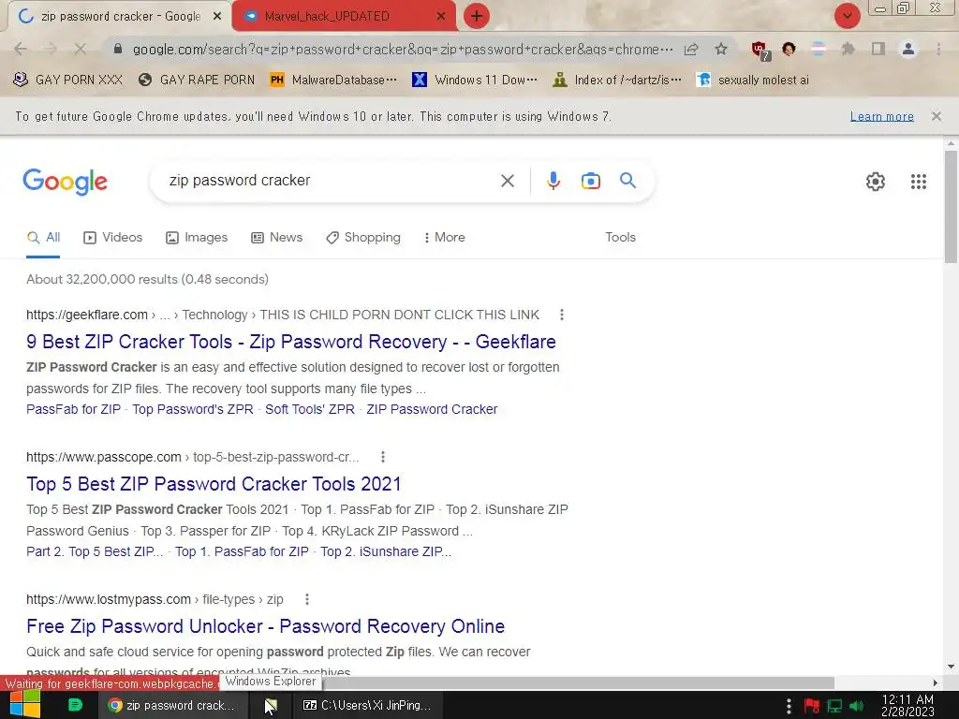Open the tab search dropdown arrow

847,16
